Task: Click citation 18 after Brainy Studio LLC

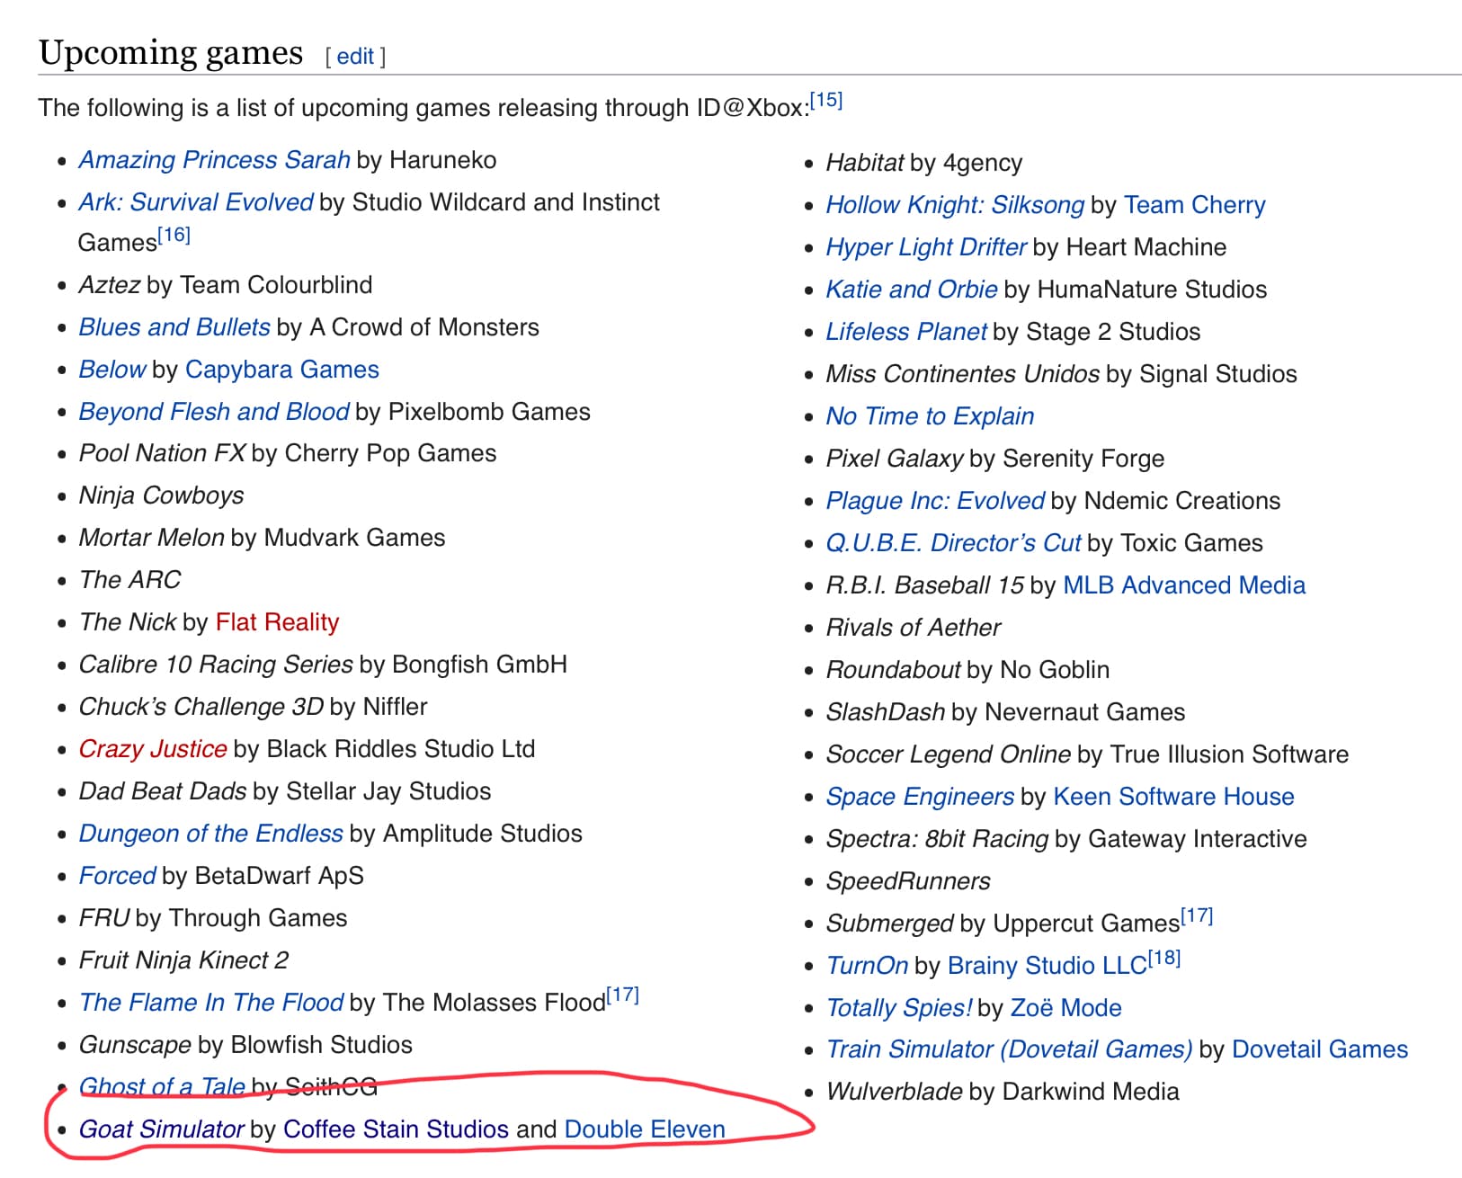Action: (x=1163, y=959)
